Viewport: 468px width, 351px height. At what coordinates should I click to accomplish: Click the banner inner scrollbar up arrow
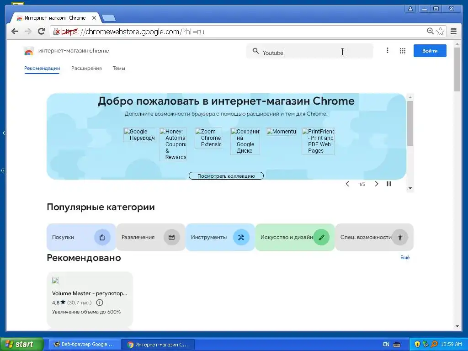410,97
